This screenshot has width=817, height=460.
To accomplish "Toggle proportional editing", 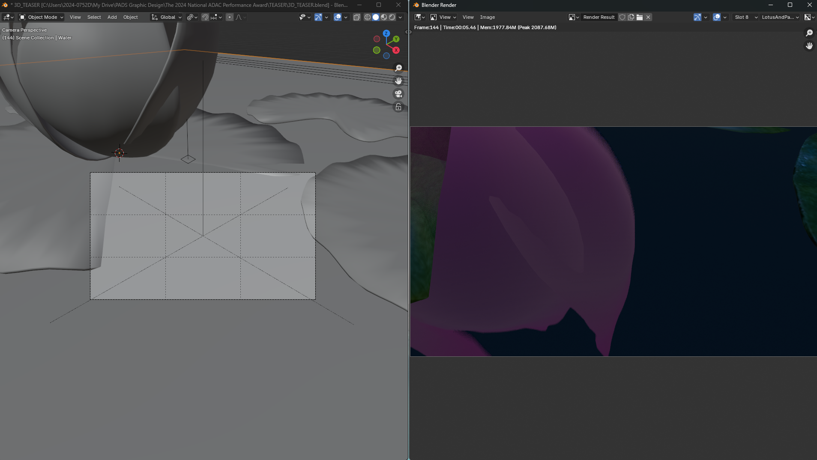I will point(230,17).
